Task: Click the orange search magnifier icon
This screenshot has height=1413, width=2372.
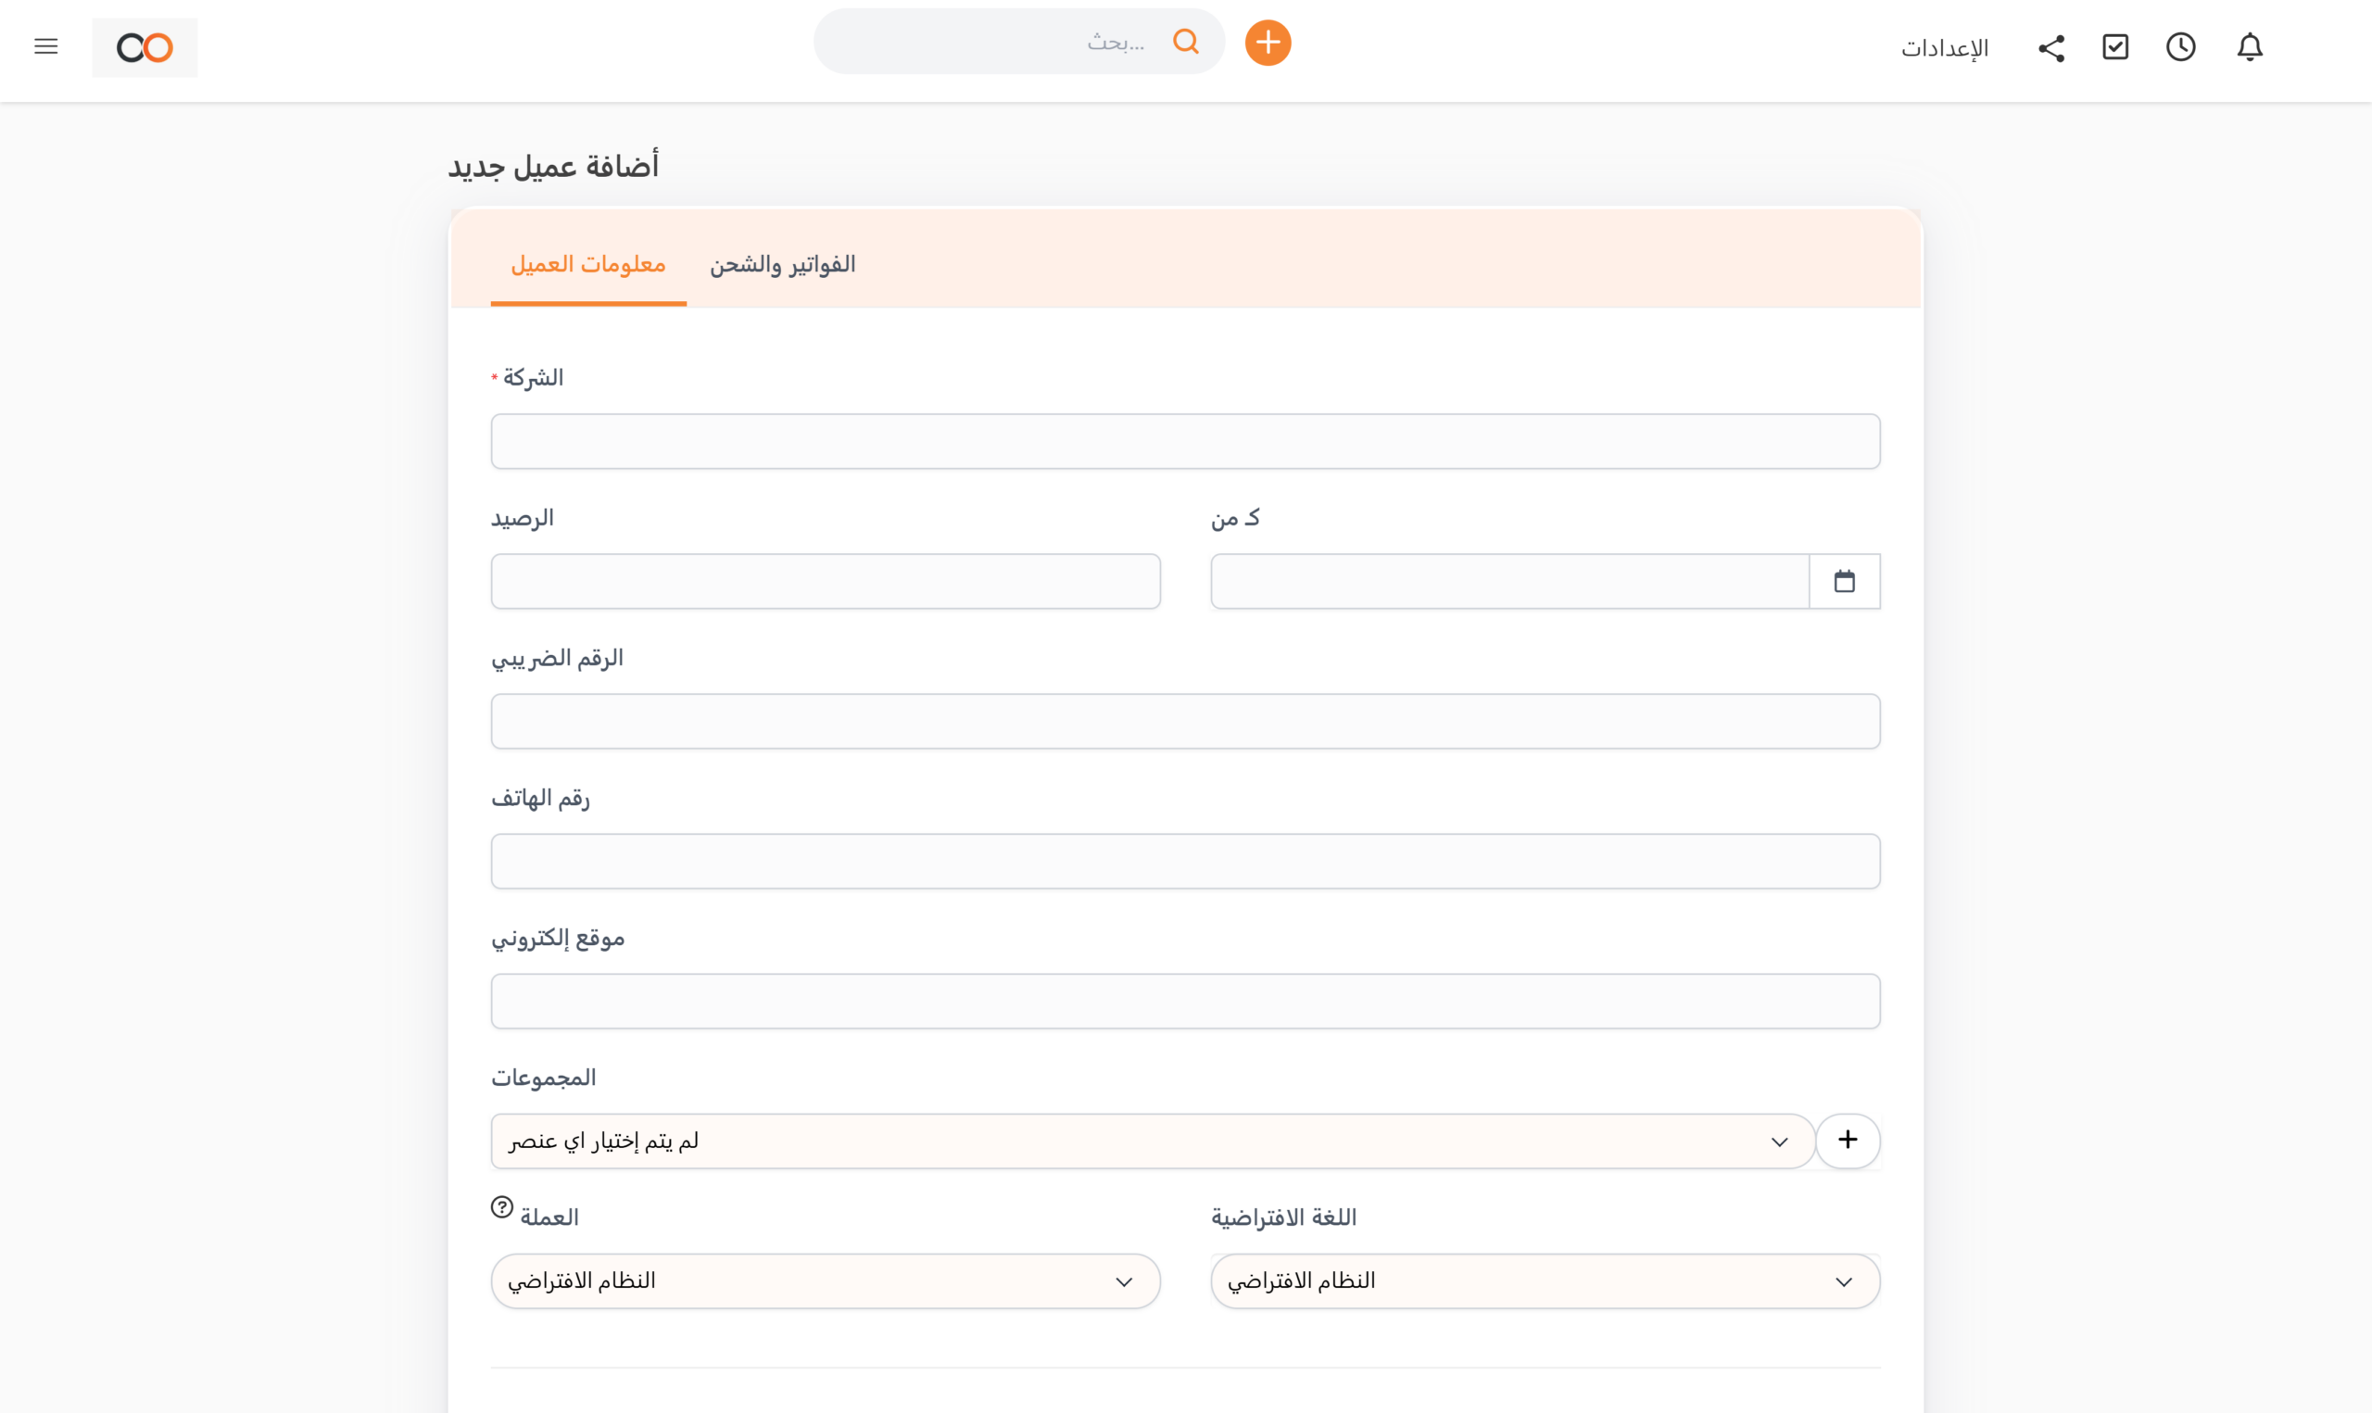Action: (x=1185, y=42)
